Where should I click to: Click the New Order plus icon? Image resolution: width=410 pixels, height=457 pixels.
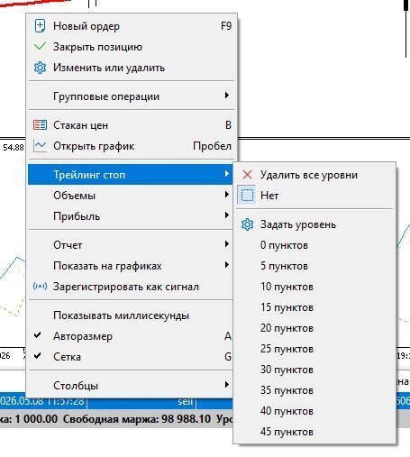(x=40, y=26)
